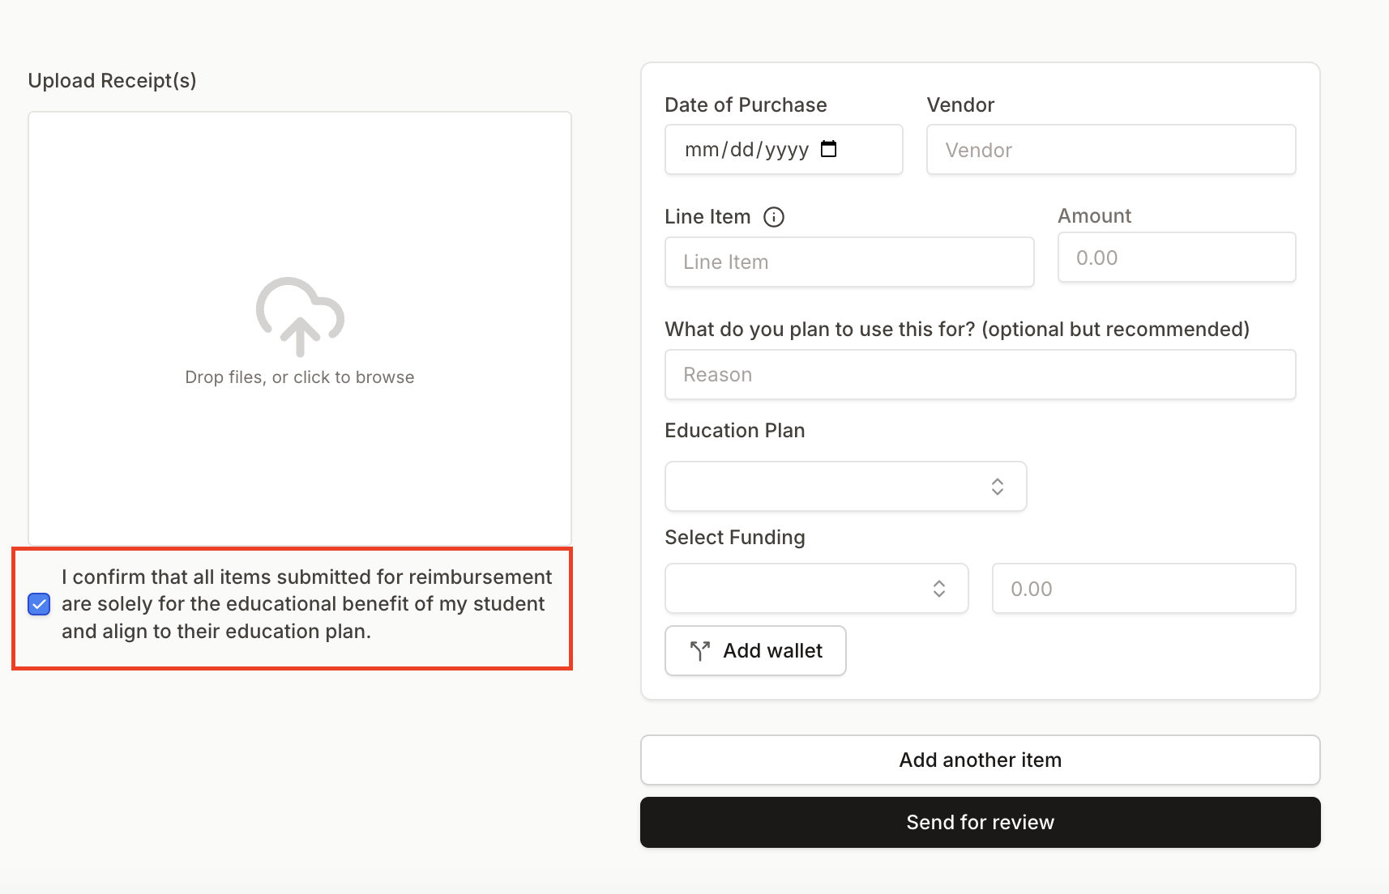
Task: Click the mm/dd/yyyy date text
Action: tap(746, 150)
